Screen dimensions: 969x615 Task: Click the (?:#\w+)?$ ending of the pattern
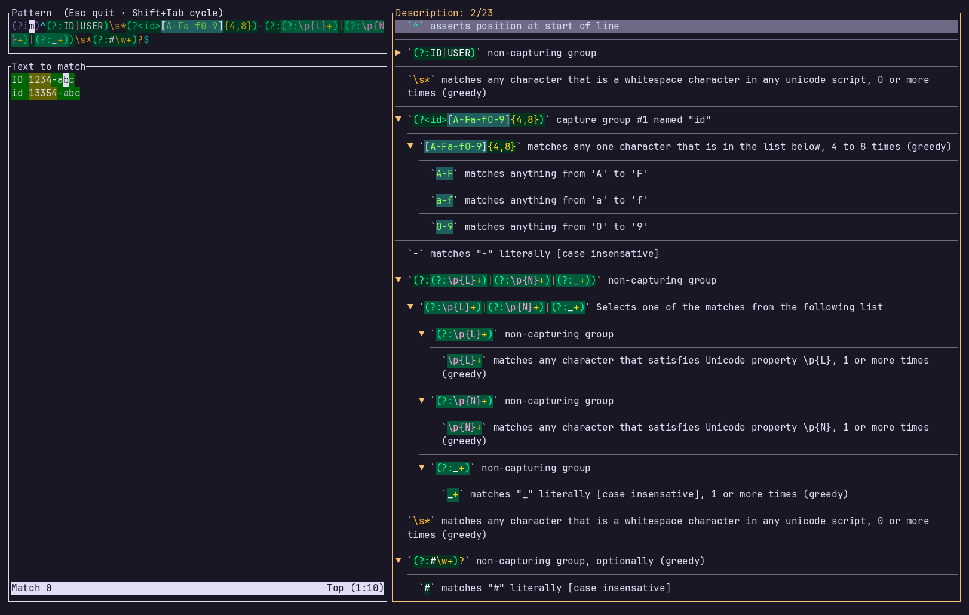(121, 40)
